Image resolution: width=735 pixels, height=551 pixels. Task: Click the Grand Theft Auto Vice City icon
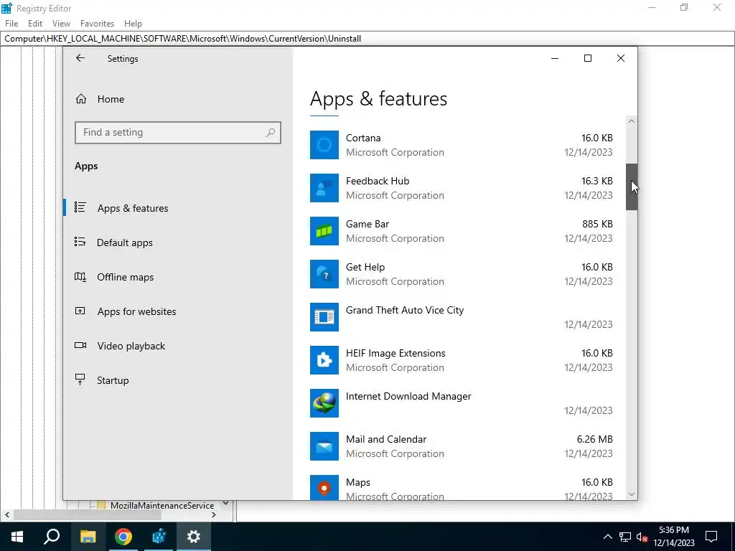324,317
